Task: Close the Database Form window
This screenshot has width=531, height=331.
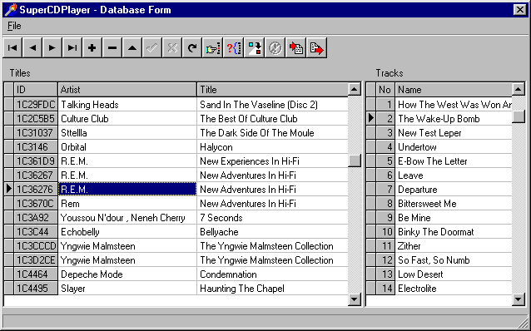Action: pyautogui.click(x=519, y=10)
